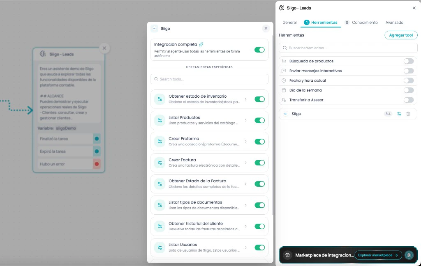Expand Obtener estado de inventario chevron
The height and width of the screenshot is (266, 421).
click(x=246, y=99)
